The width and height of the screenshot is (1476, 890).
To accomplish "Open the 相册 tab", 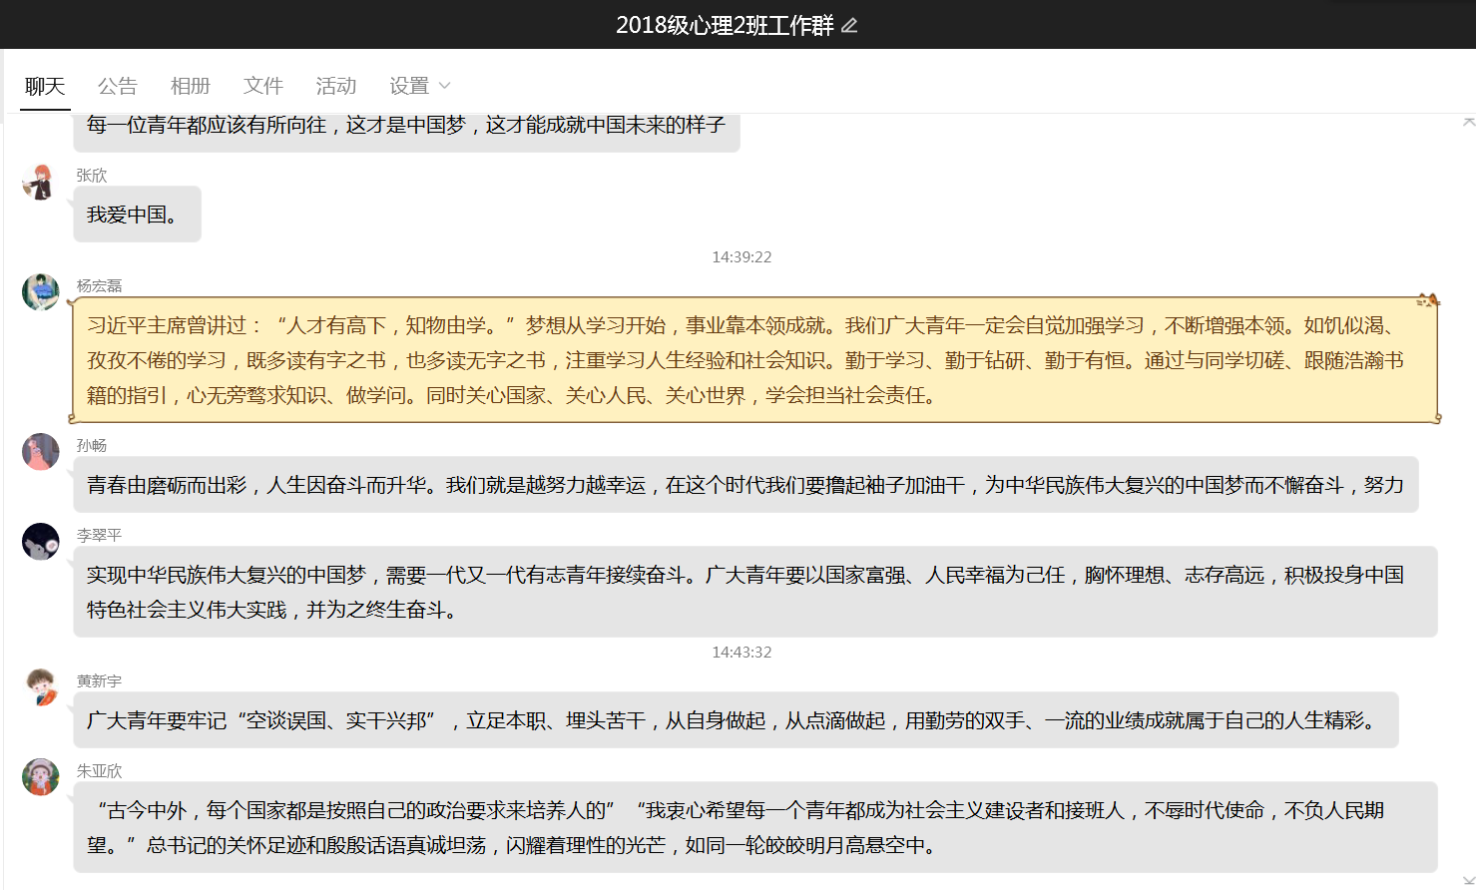I will [x=191, y=86].
